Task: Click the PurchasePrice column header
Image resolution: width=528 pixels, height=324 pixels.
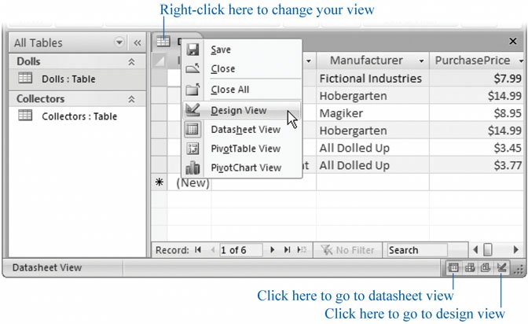Action: coord(477,61)
